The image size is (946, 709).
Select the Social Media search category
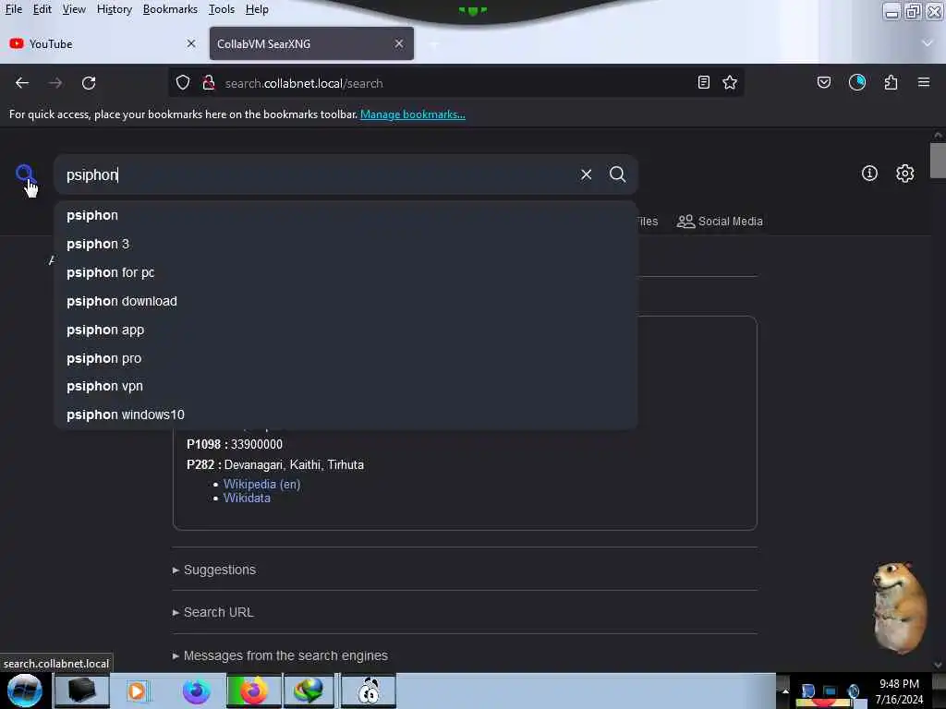tap(720, 222)
